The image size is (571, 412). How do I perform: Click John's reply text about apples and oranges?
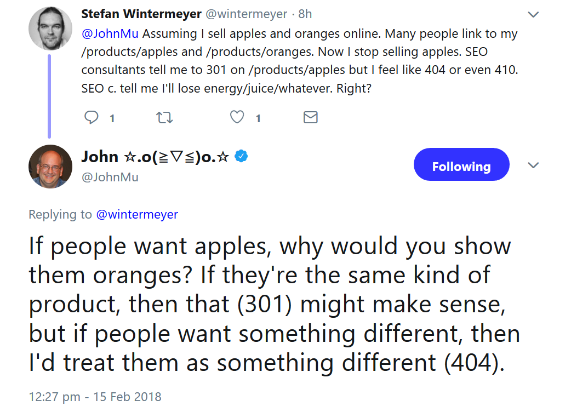269,305
